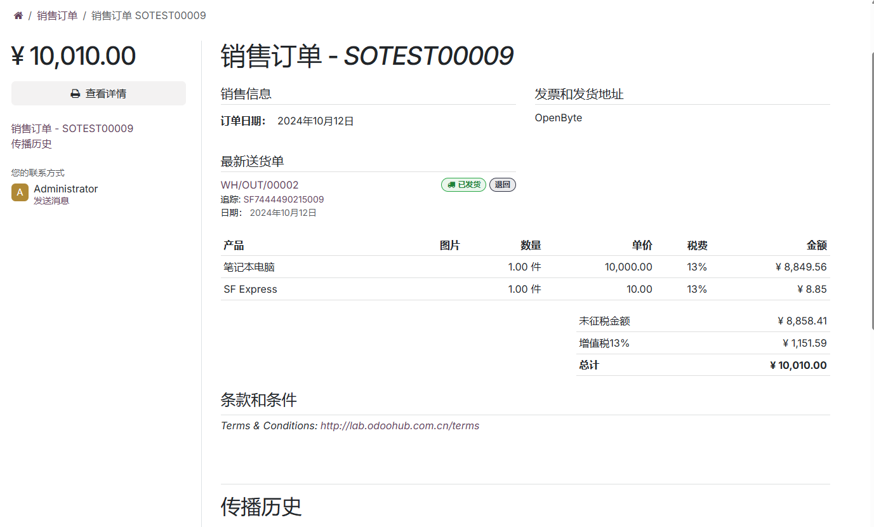
Task: Jump to 销售订单 - SOTEST00009 sidebar link
Action: (72, 128)
